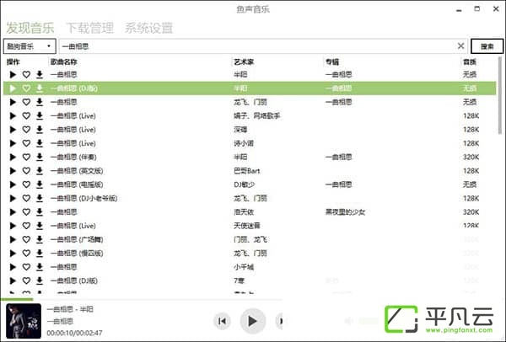Download the highlighted DJ版 by 半阳
The width and height of the screenshot is (506, 342).
tap(40, 88)
